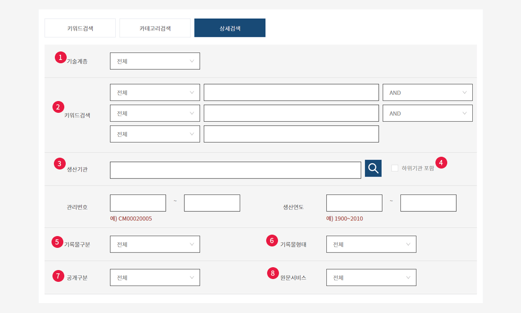Expand the 공개구분 dropdown
This screenshot has width=521, height=313.
[155, 278]
